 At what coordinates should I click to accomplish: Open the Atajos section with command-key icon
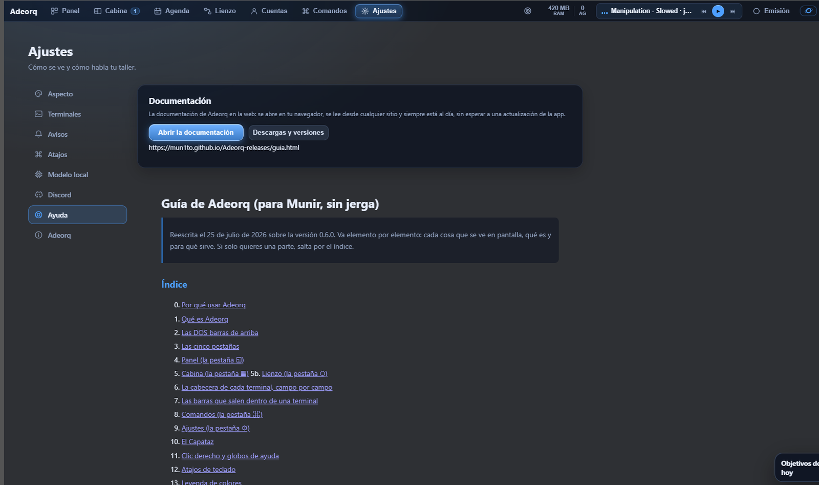tap(77, 155)
